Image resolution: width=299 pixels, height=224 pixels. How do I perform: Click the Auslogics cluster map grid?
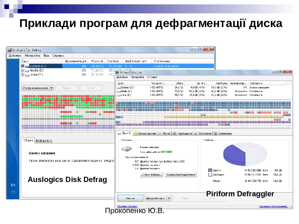[68, 114]
